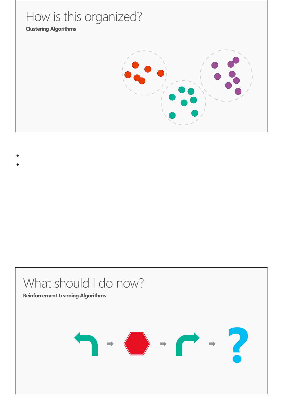This screenshot has width=287, height=418.
Task: Click the bottom-right green dot in green cluster
Action: [x=195, y=113]
